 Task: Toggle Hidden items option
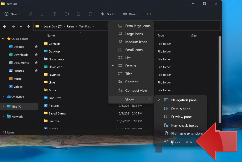point(180,142)
